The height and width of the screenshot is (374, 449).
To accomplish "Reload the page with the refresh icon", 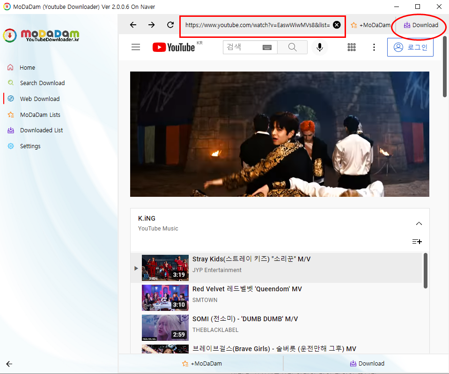I will click(x=170, y=25).
